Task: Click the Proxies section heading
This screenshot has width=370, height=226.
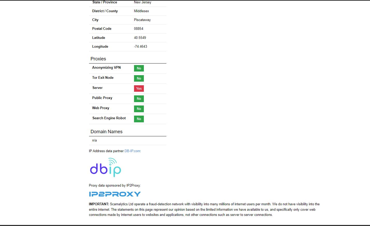Action: tap(98, 59)
